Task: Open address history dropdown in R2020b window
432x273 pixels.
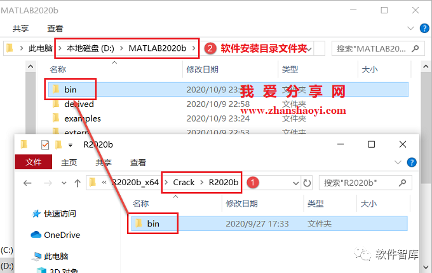Action: tap(295, 183)
